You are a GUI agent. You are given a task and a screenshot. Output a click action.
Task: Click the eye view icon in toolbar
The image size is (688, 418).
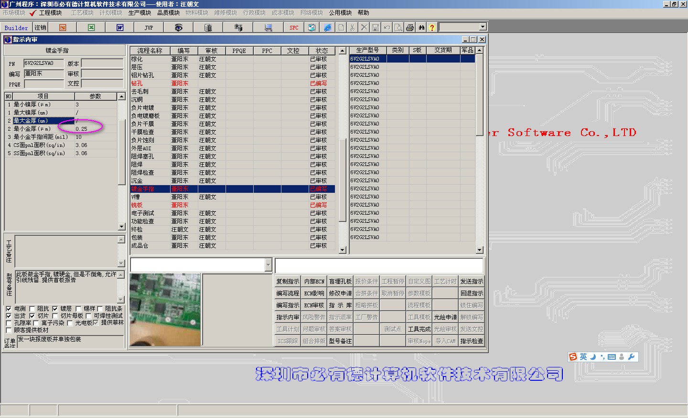[x=178, y=28]
